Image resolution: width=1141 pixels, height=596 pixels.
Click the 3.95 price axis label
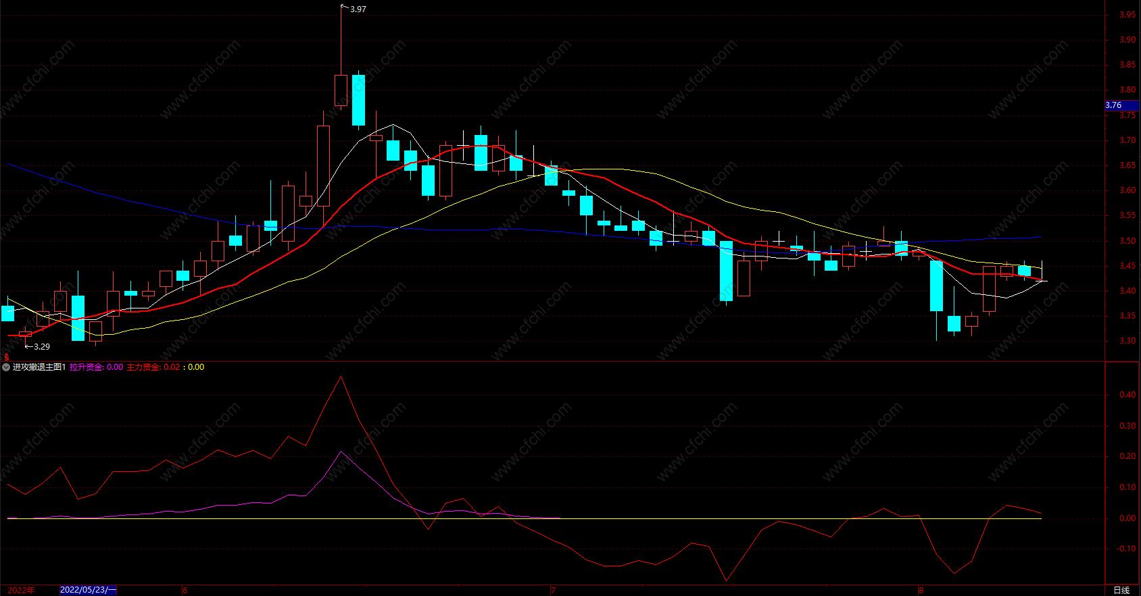coord(1127,15)
